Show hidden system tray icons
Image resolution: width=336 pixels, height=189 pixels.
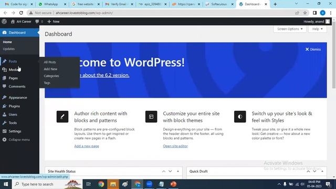pos(279,184)
